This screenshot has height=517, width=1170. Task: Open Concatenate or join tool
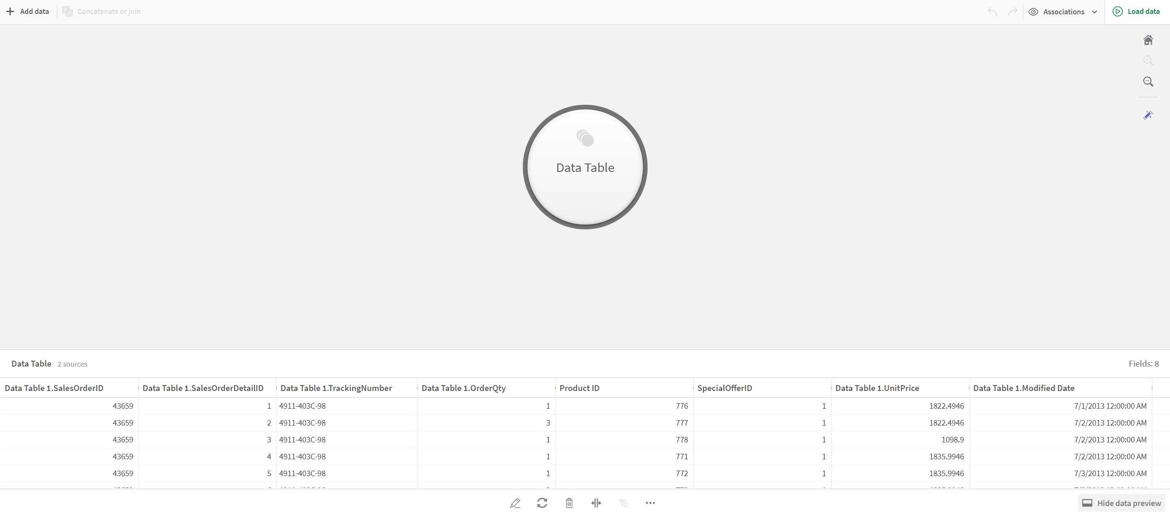click(x=102, y=11)
